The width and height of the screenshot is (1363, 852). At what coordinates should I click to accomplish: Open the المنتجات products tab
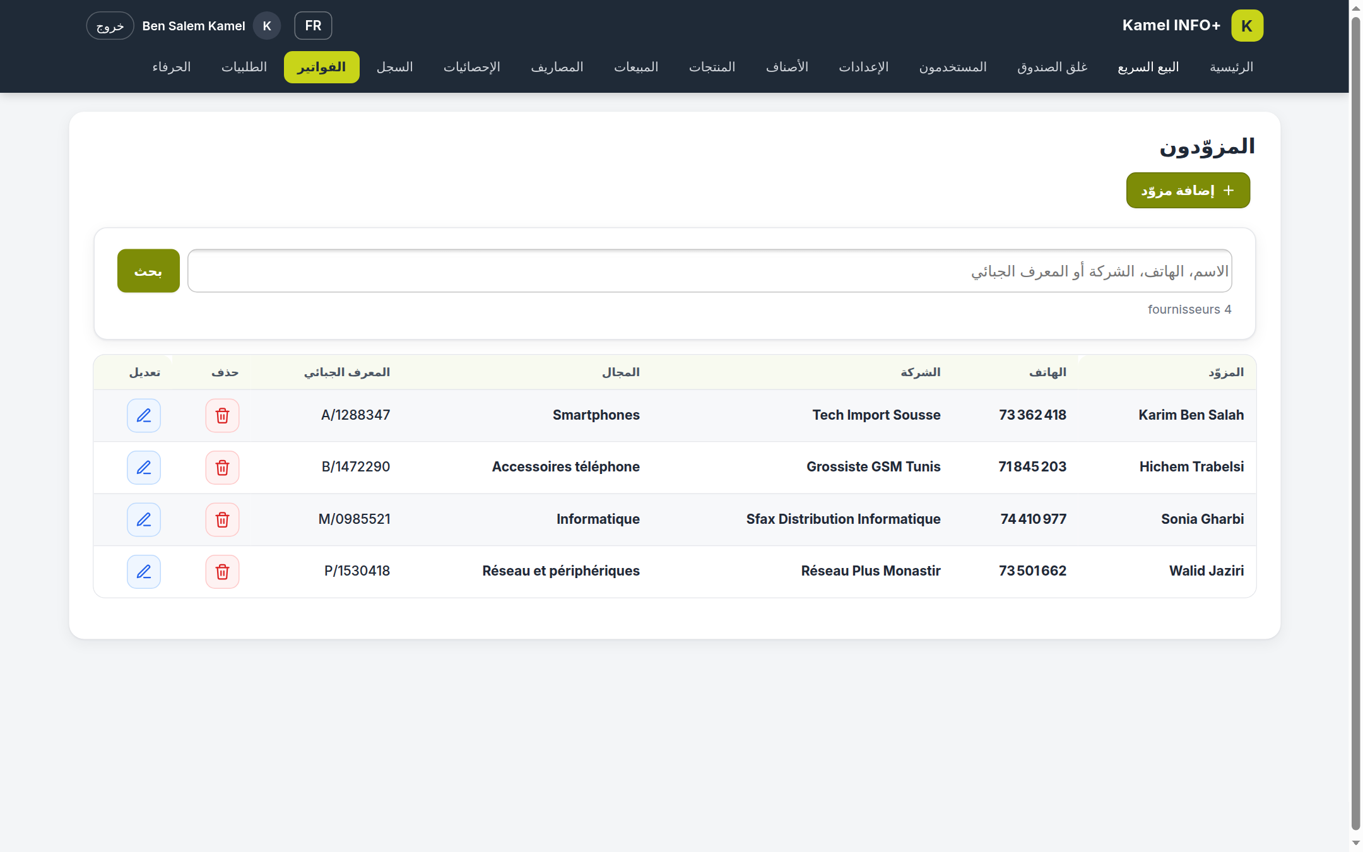[712, 67]
